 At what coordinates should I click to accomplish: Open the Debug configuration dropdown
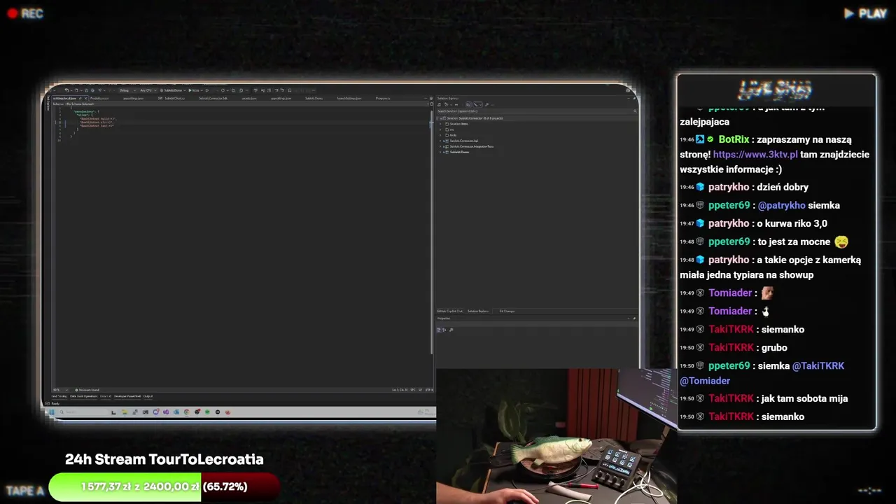click(x=127, y=90)
